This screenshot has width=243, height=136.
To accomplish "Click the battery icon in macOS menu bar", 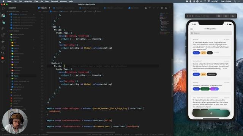I will 217,2.
